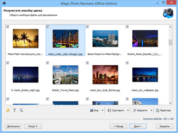Viewport: 178px width, 133px height.
Task: Click the Виділити select button
Action: pos(140,110)
